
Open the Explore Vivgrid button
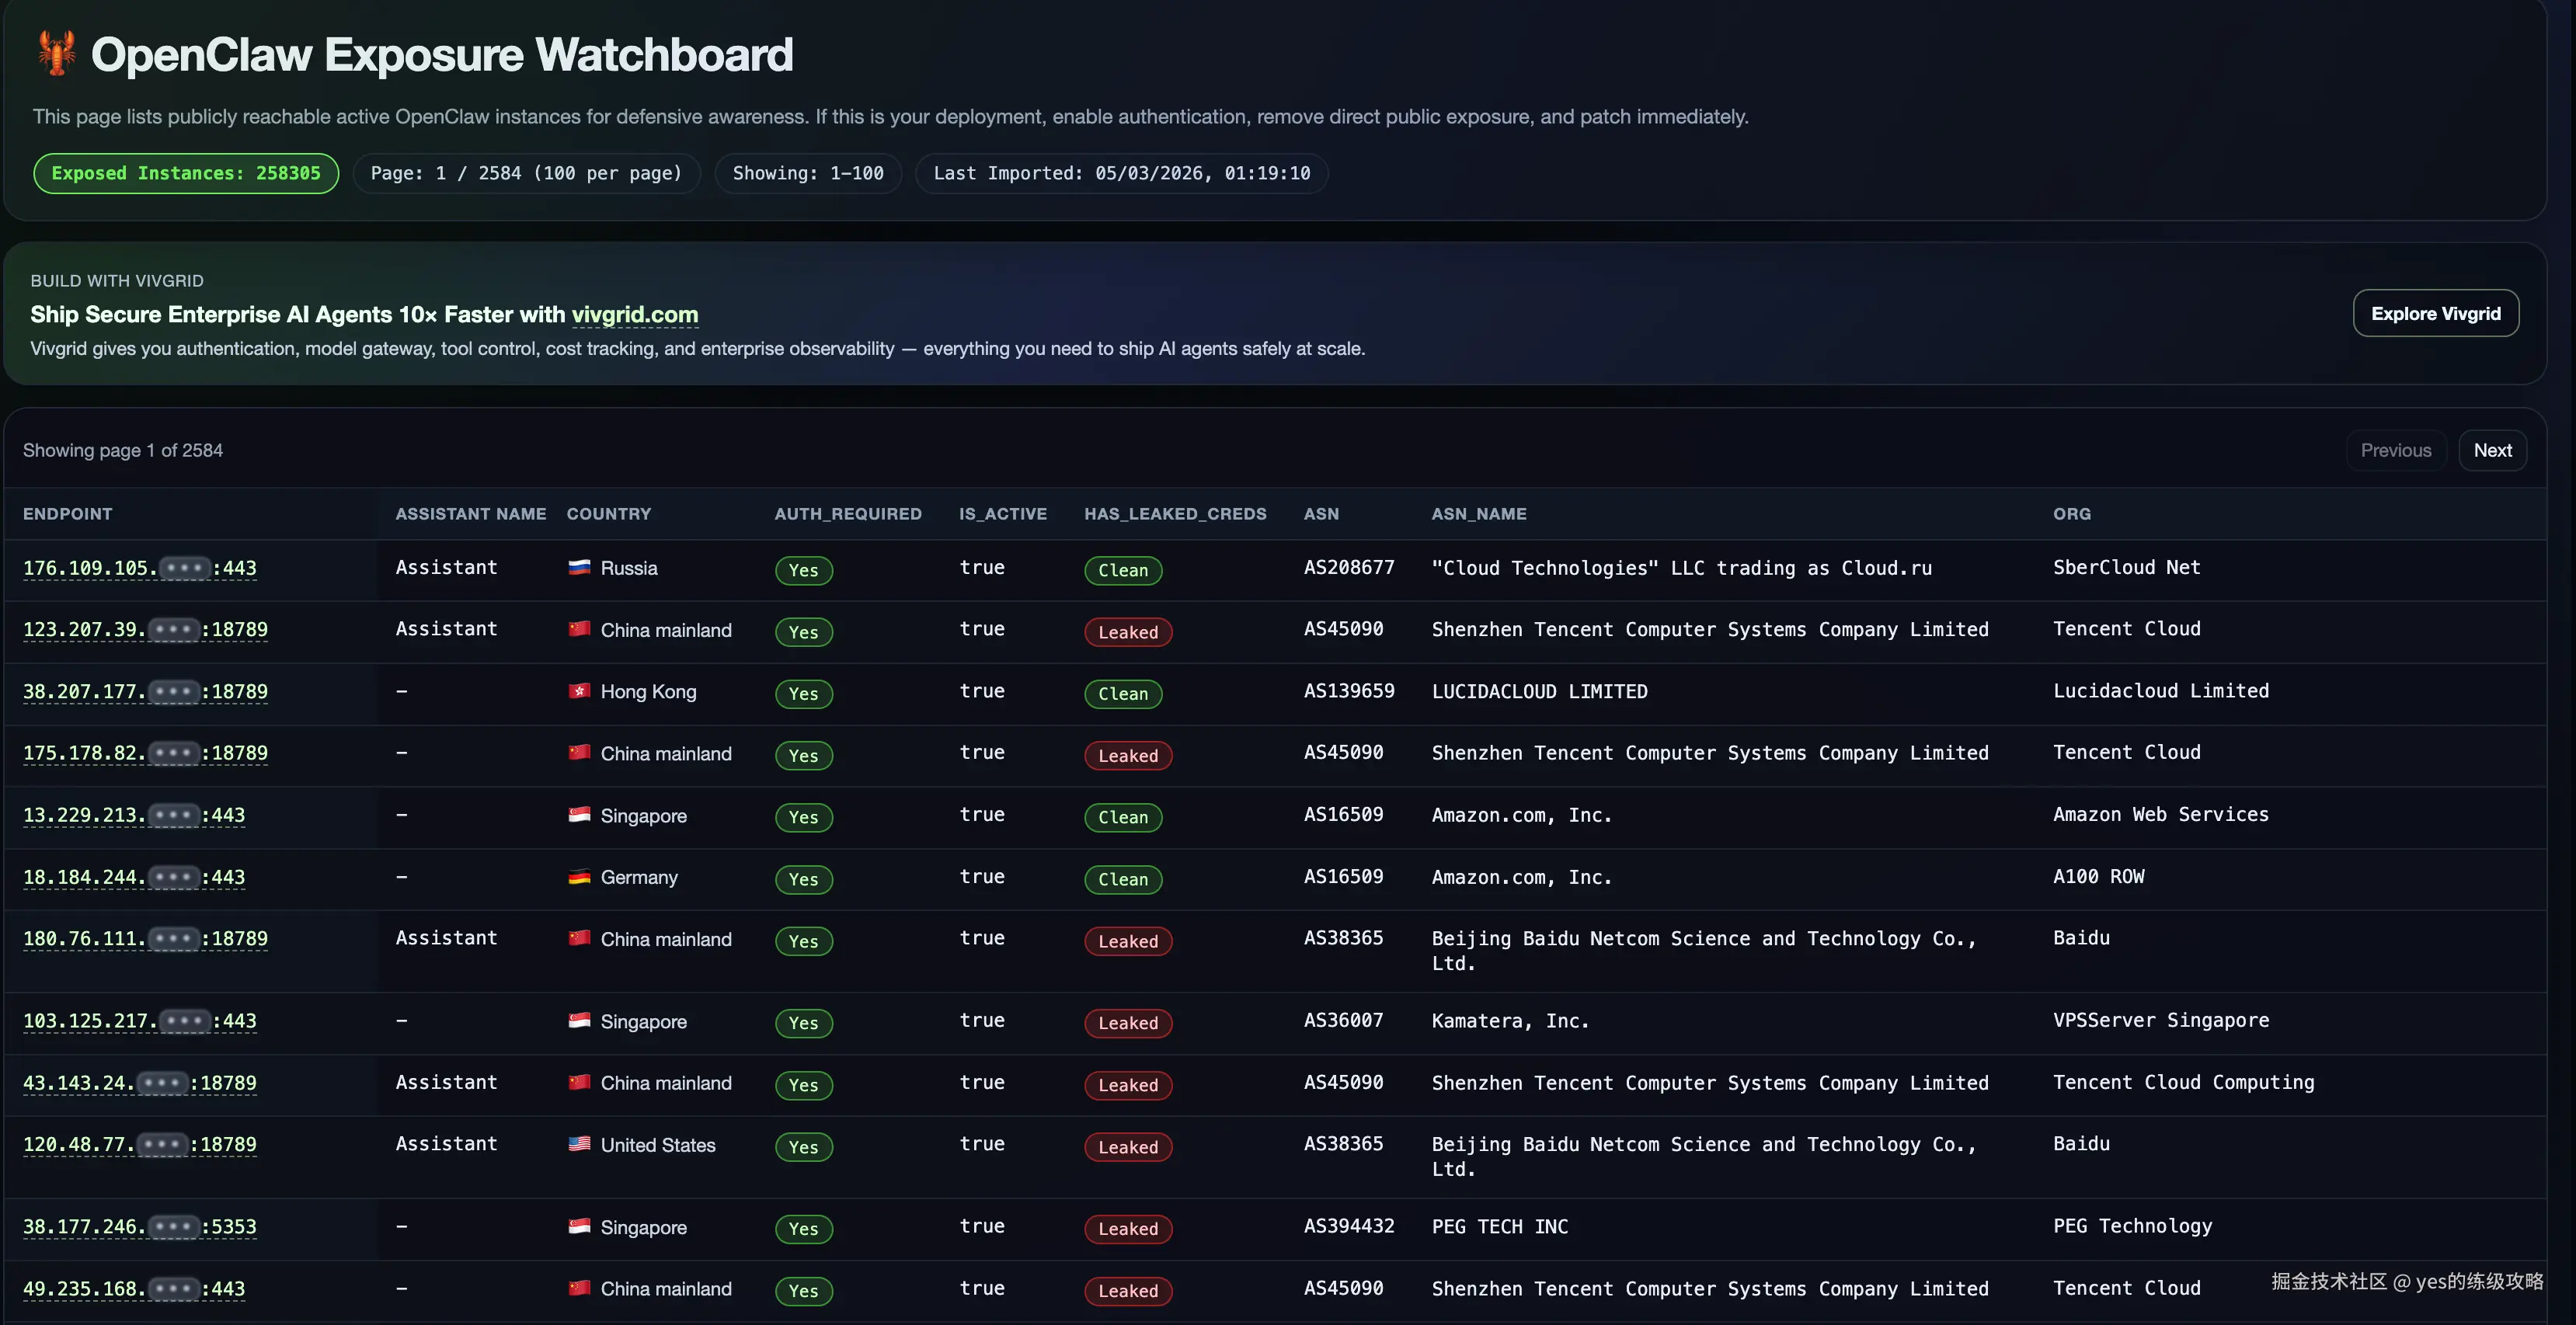pyautogui.click(x=2435, y=313)
